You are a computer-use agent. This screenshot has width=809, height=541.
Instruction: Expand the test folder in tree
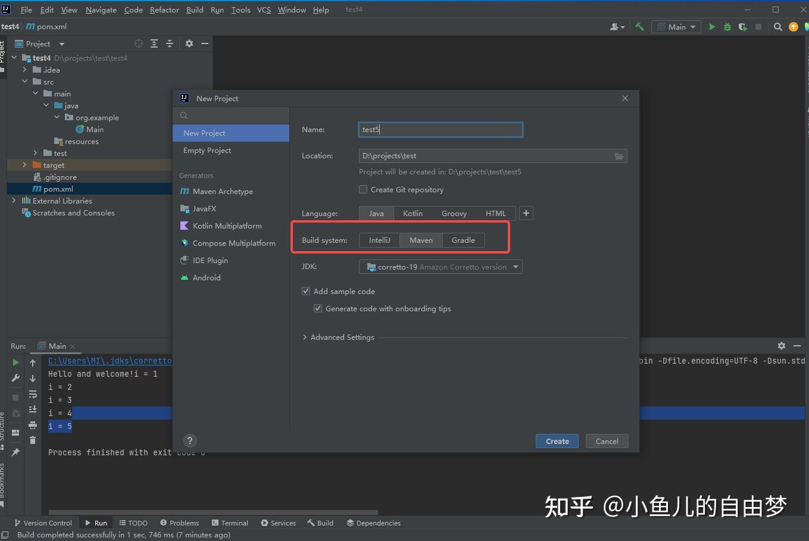35,153
